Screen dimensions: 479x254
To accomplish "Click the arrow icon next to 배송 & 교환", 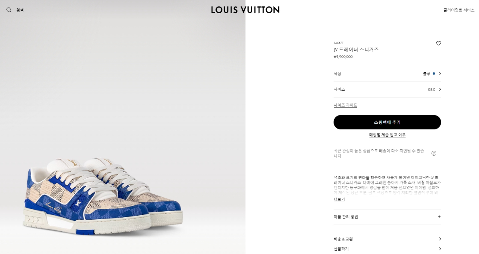I will pyautogui.click(x=440, y=239).
